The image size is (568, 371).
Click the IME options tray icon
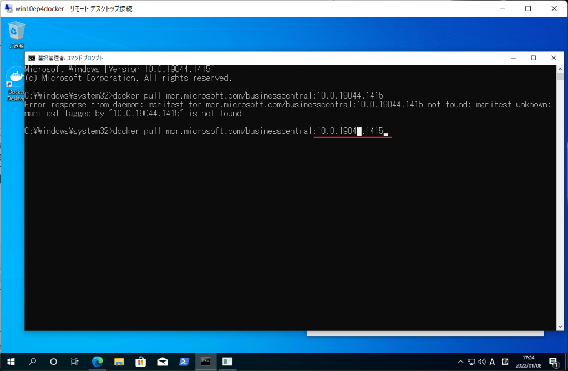pyautogui.click(x=505, y=362)
